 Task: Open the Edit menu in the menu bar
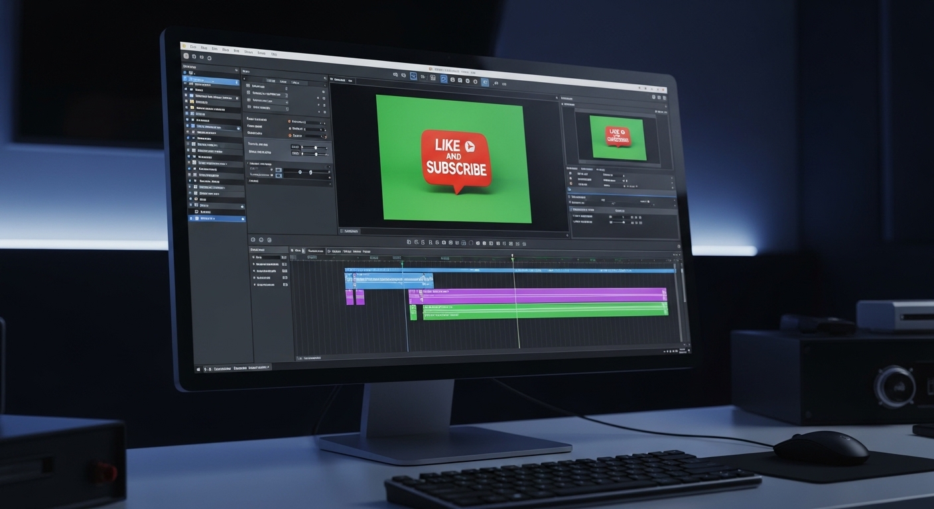[x=204, y=48]
